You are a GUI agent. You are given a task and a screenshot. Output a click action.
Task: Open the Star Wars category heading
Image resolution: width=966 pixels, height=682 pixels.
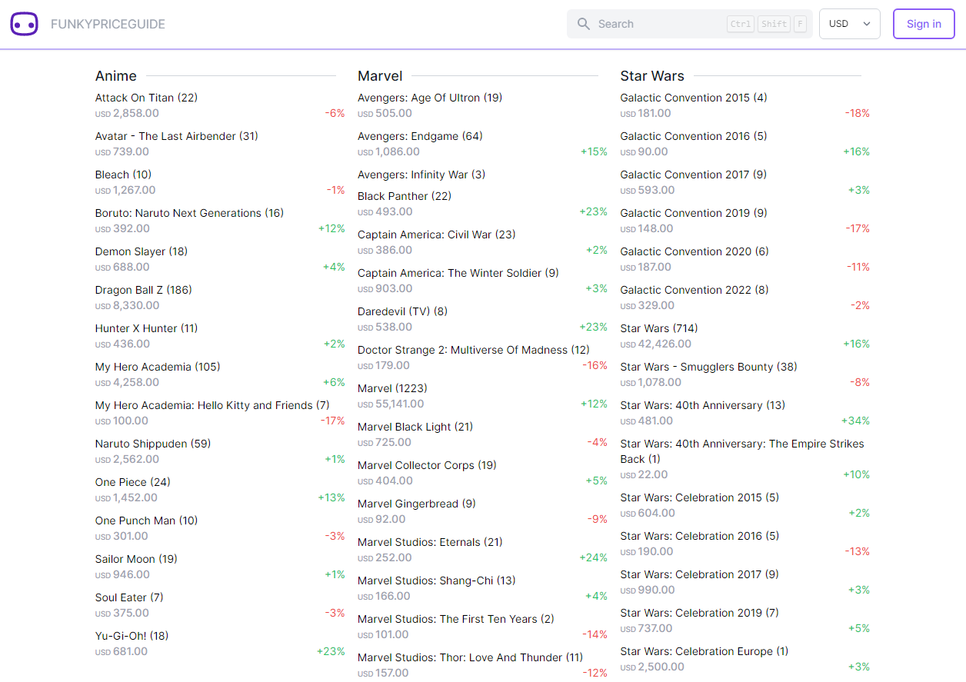[x=651, y=76]
